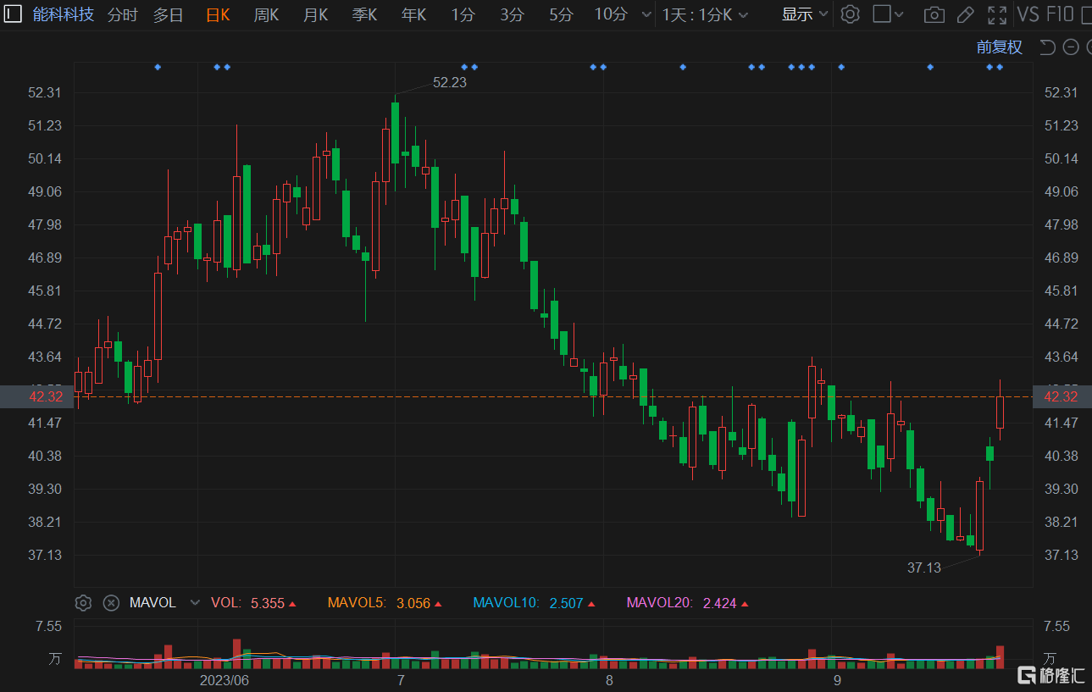The image size is (1092, 692).
Task: Open the 显示 display dropdown
Action: [x=805, y=14]
